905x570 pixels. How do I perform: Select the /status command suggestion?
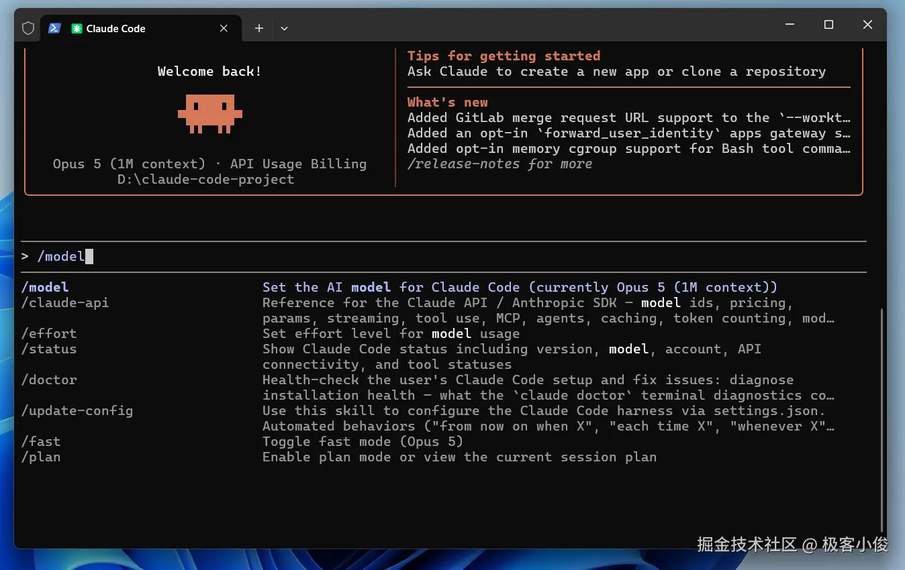[49, 349]
